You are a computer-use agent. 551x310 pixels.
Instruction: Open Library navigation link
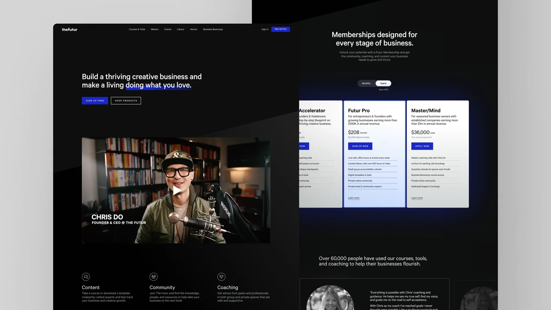point(180,29)
